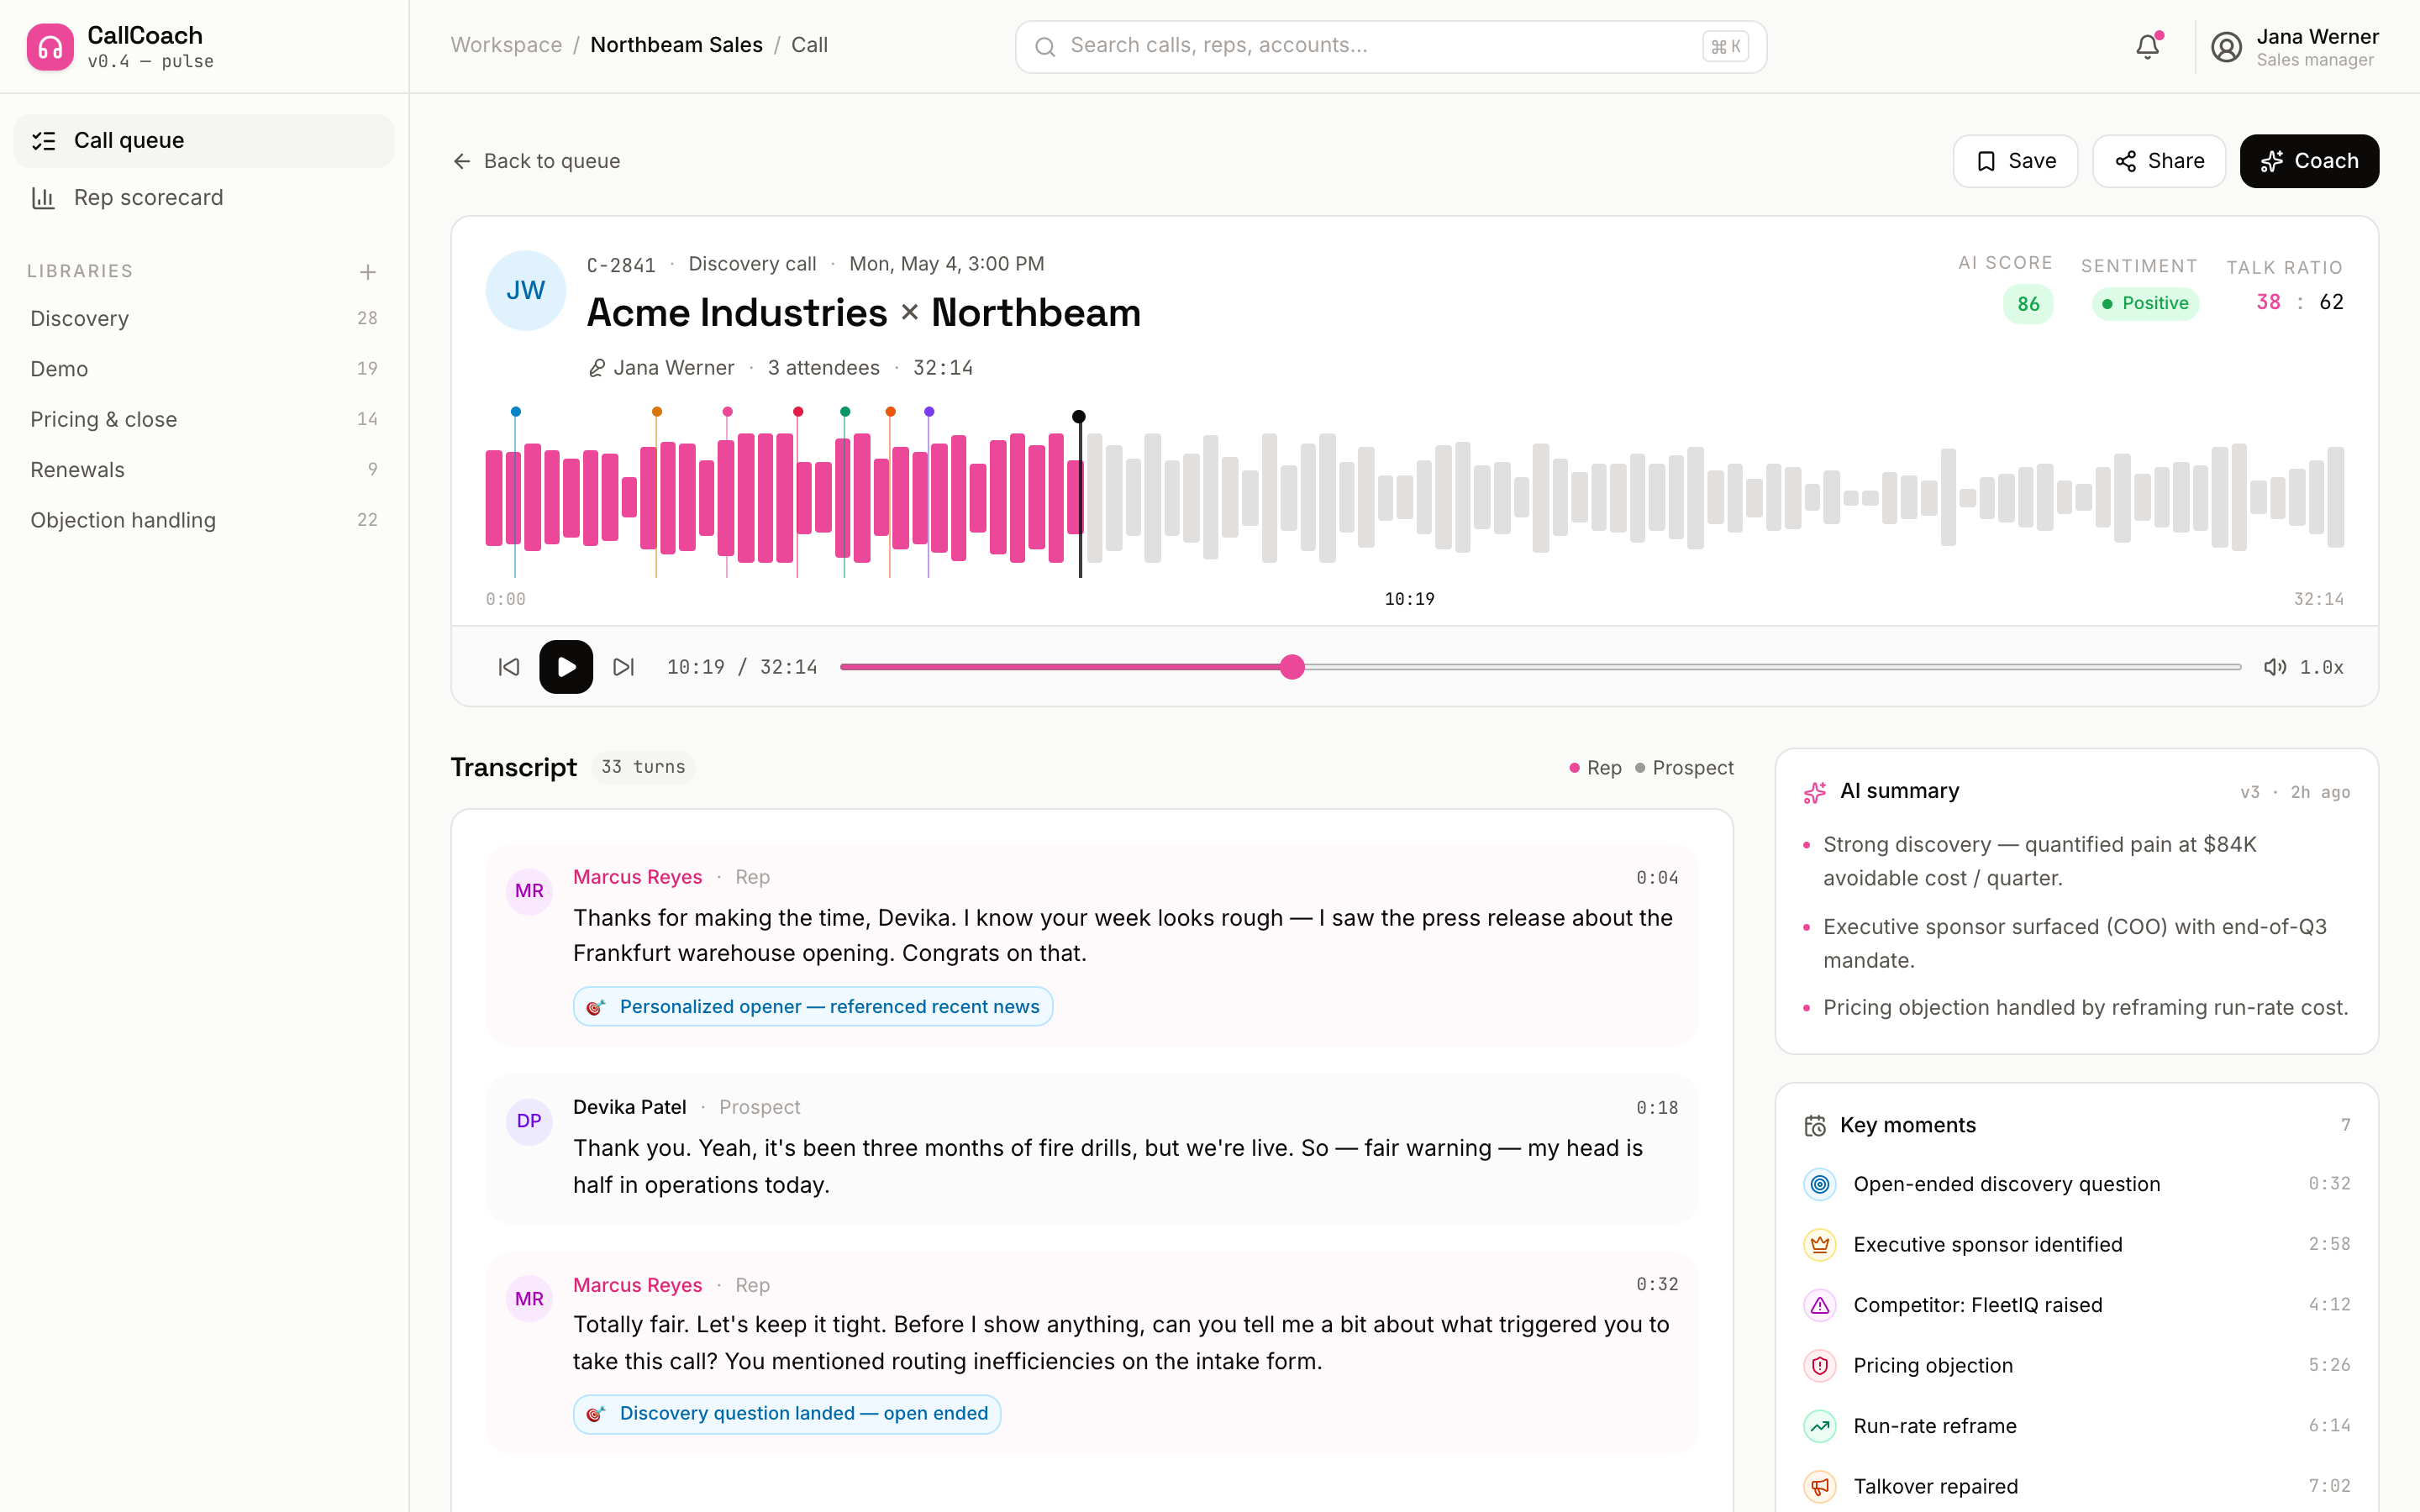This screenshot has height=1512, width=2420.
Task: Go back to queue
Action: 536,161
